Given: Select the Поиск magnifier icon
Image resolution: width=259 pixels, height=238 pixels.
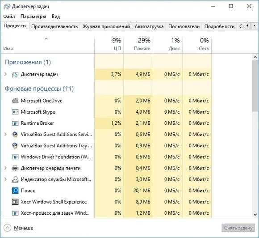Looking at the screenshot, I should [15, 191].
